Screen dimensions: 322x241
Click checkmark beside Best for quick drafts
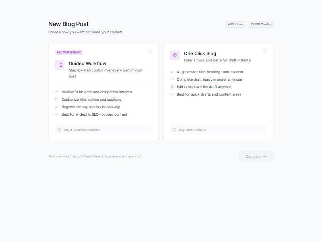pos(171,94)
